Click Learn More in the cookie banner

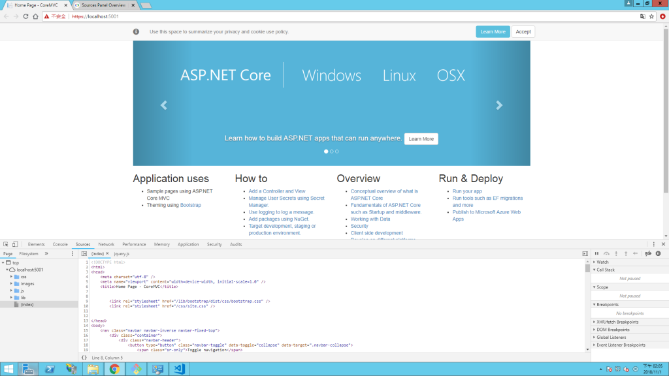[x=493, y=32]
